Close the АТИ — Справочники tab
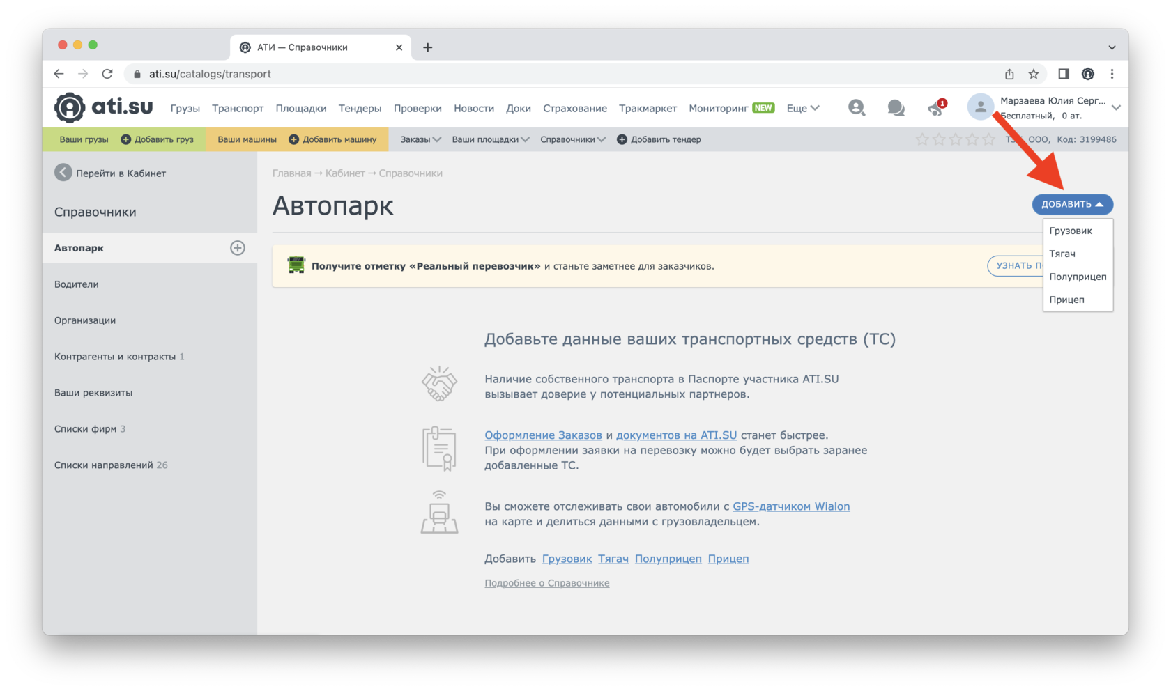The width and height of the screenshot is (1171, 691). point(399,47)
